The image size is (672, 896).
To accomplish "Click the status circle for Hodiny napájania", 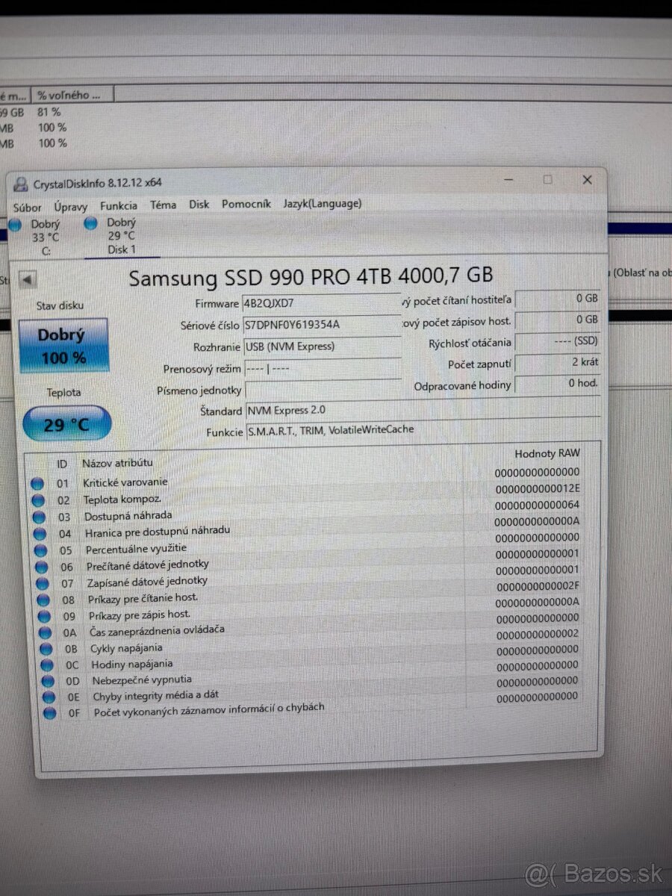I will pyautogui.click(x=47, y=665).
